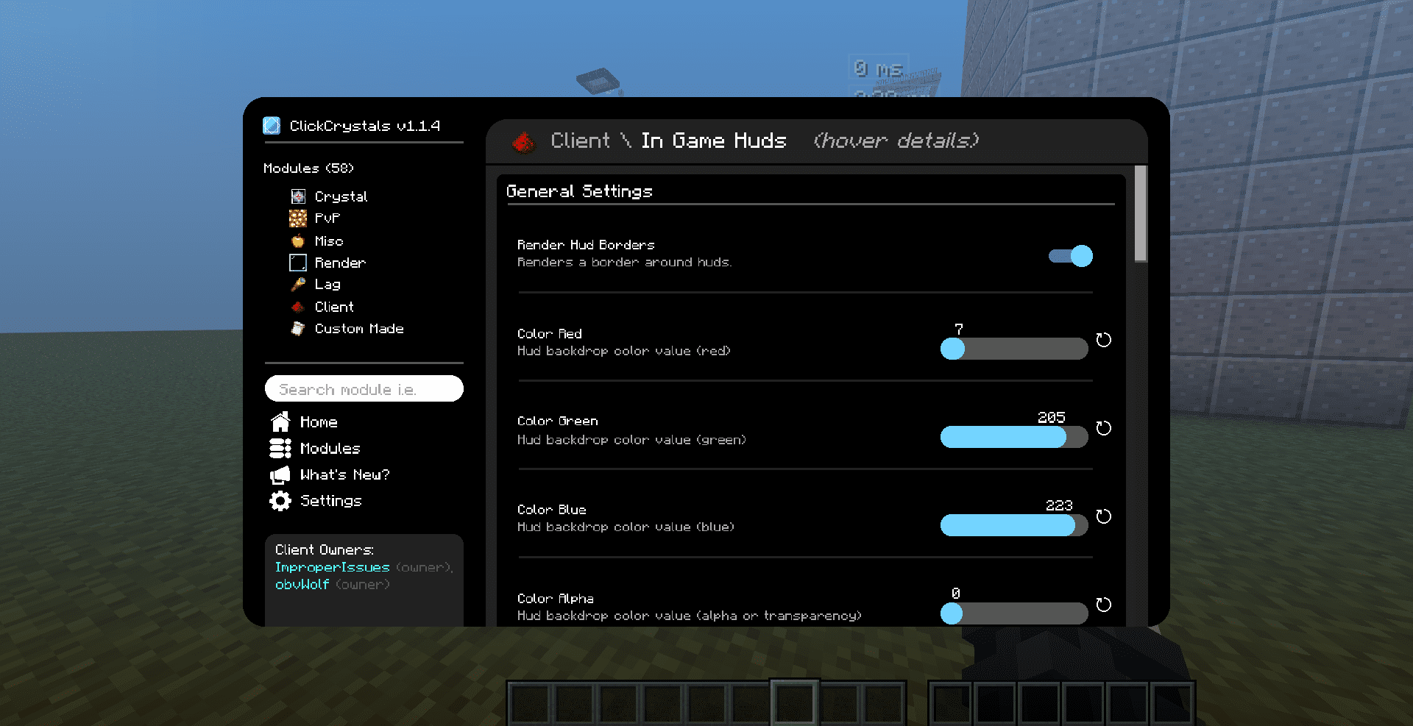The image size is (1413, 726).
Task: Click the Color Green slider bar
Action: click(1013, 438)
